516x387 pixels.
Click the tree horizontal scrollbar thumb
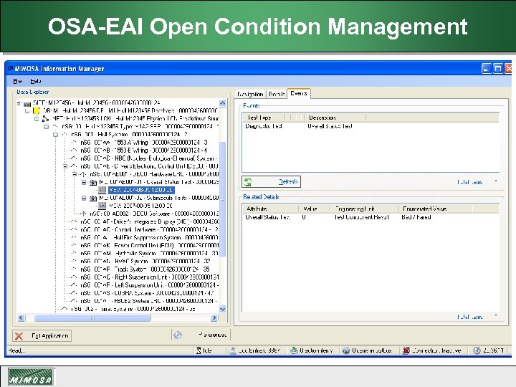click(x=92, y=318)
